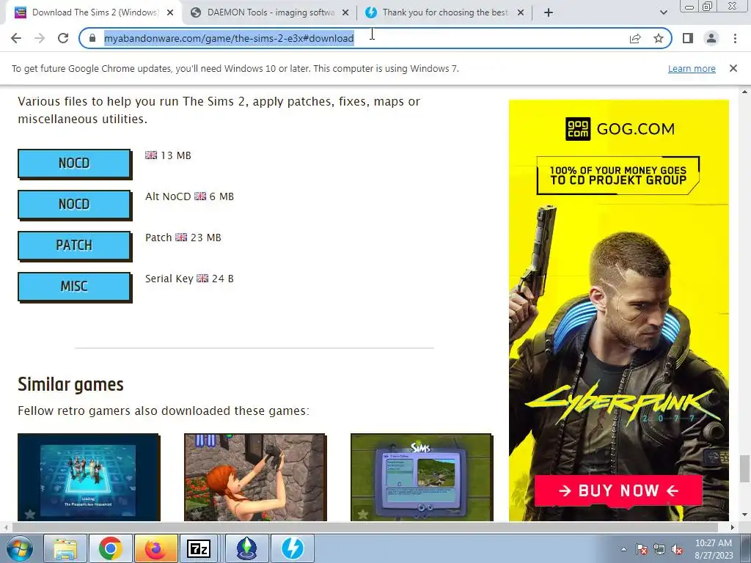This screenshot has width=751, height=563.
Task: Click the taskbar clock showing 10:27 AM
Action: click(x=714, y=549)
